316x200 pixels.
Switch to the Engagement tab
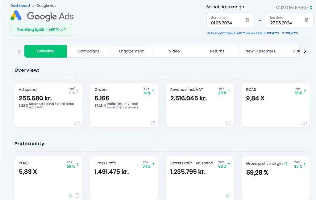[x=131, y=51]
